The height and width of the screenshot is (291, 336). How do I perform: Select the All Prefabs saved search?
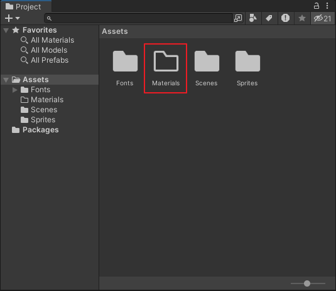click(50, 60)
